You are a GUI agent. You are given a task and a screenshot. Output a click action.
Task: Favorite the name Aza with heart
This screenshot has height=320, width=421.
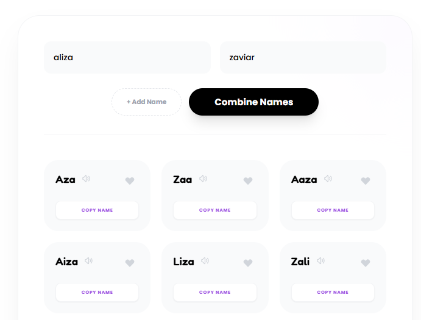[130, 181]
